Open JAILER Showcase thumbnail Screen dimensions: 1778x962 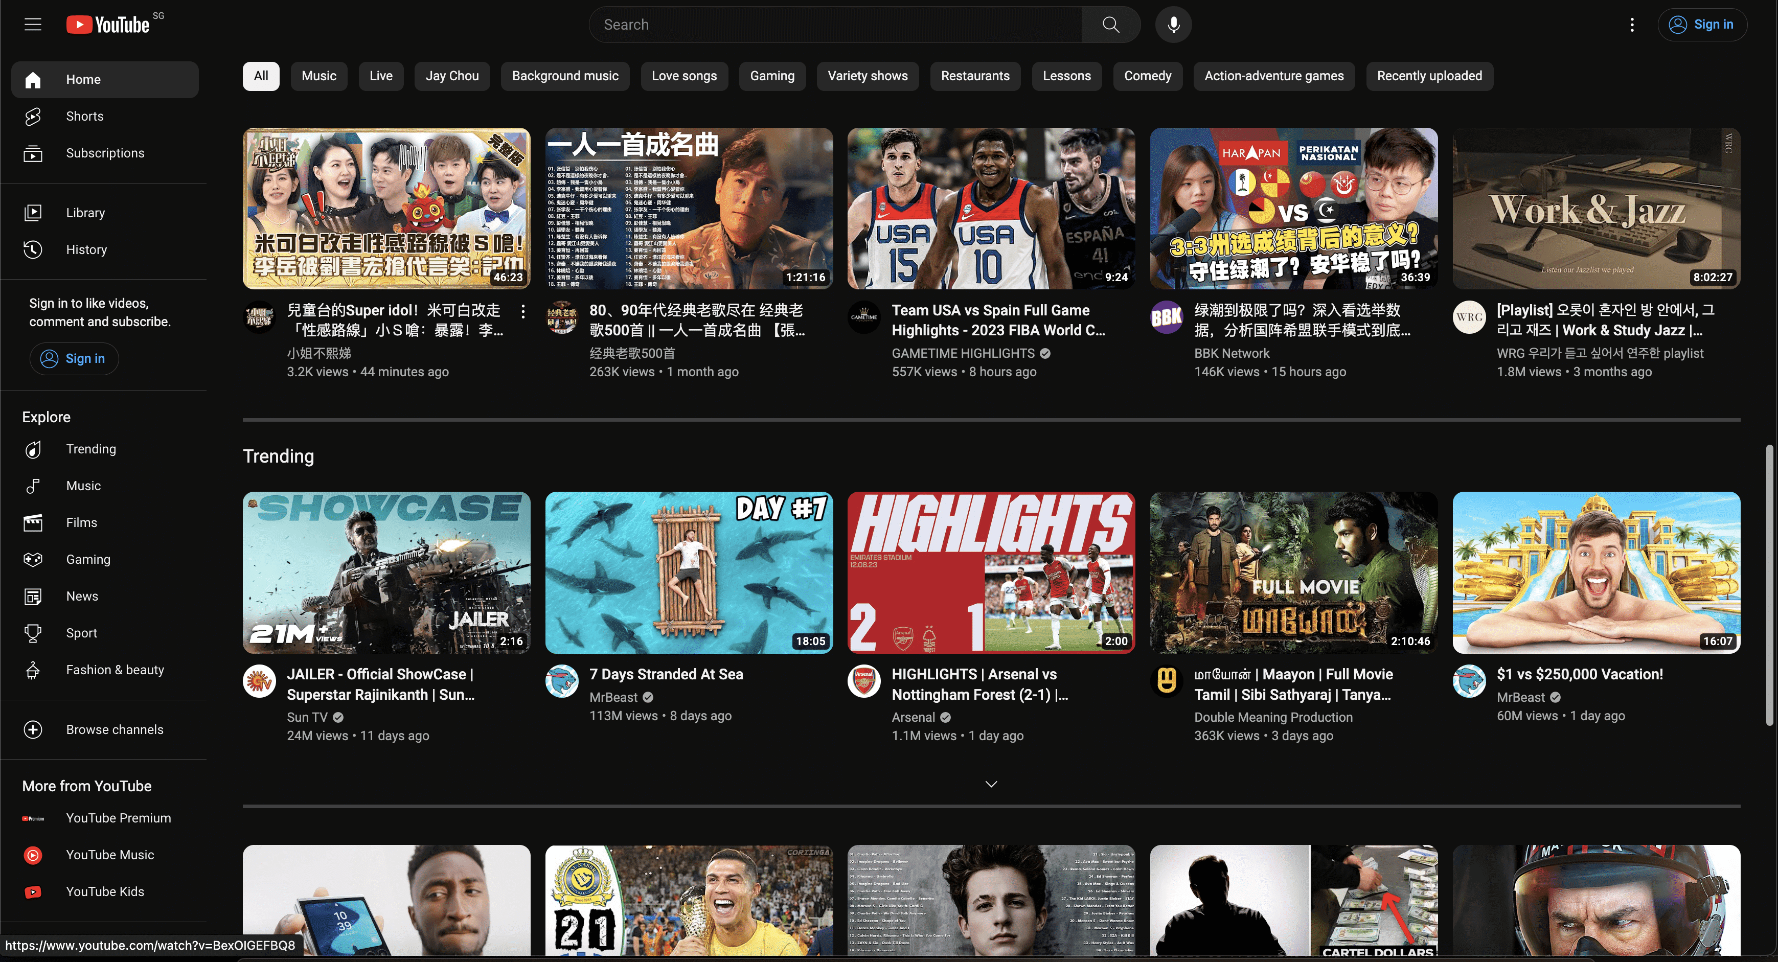[386, 572]
